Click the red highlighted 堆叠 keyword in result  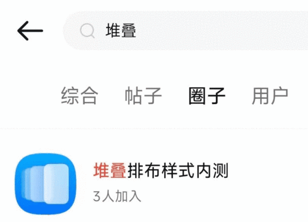(110, 171)
